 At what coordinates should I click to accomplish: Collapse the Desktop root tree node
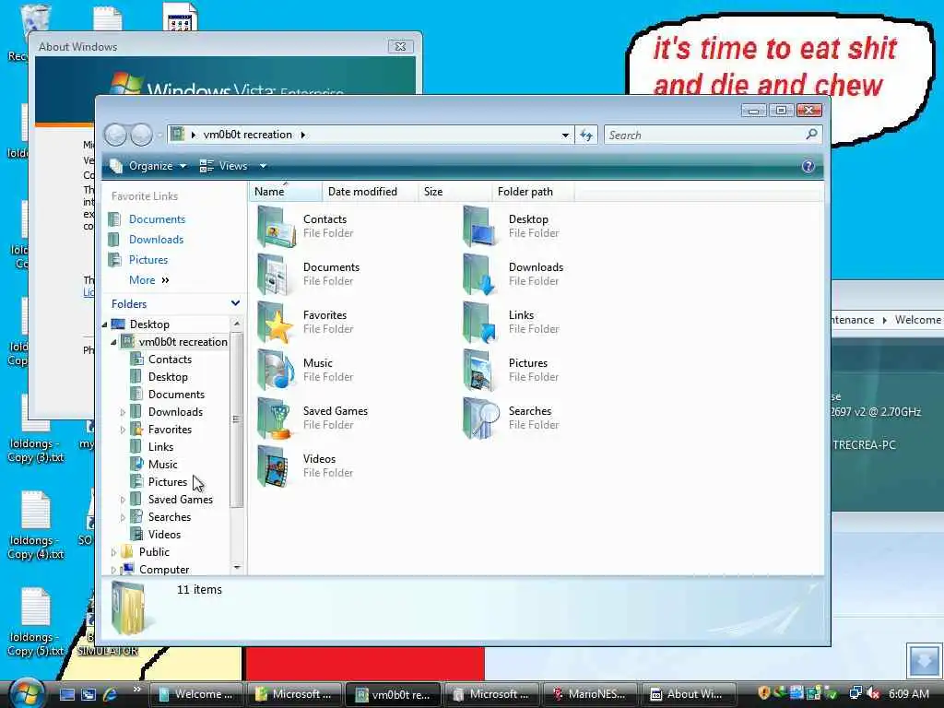105,324
